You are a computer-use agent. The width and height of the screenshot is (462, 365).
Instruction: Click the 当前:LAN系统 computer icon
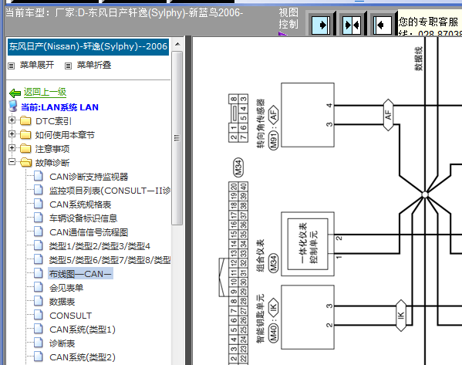(x=13, y=106)
